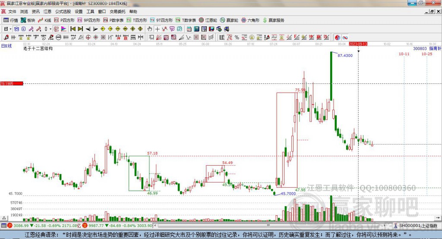Open the 六角形 hexagon tool

pyautogui.click(x=250, y=20)
